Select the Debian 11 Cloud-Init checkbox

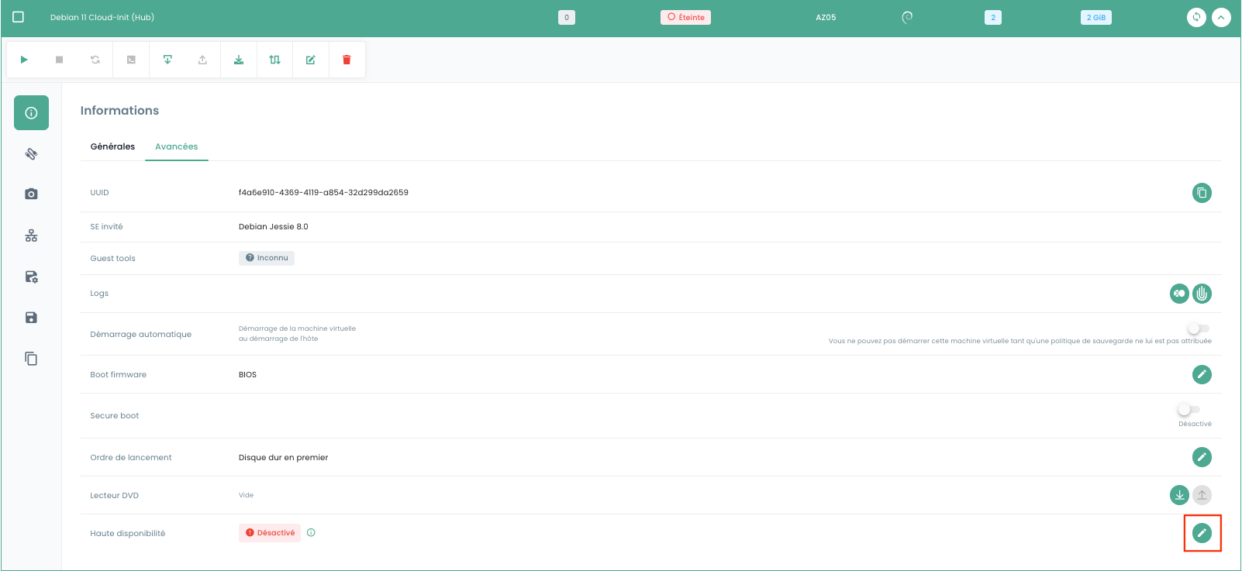coord(19,17)
